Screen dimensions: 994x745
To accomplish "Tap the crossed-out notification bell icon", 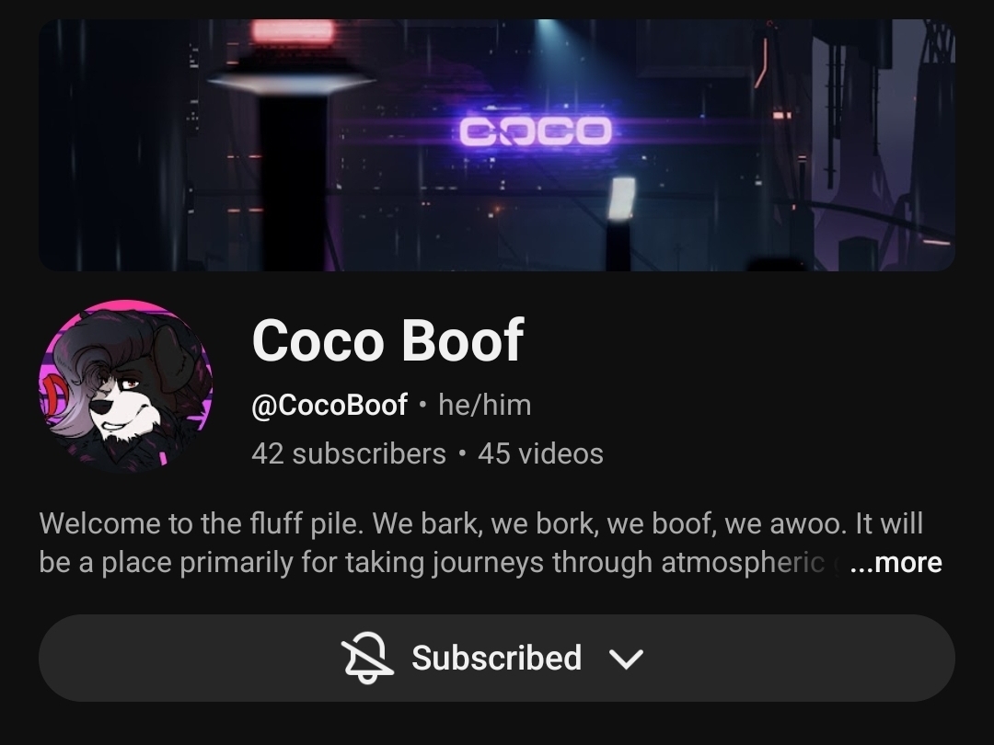I will point(367,658).
